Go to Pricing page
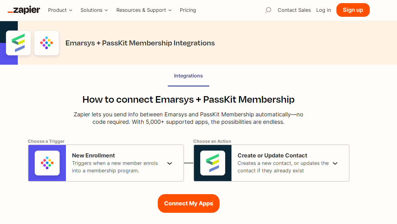Image resolution: width=397 pixels, height=224 pixels. point(188,10)
